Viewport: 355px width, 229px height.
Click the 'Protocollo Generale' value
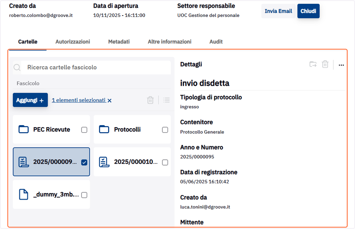[202, 132]
